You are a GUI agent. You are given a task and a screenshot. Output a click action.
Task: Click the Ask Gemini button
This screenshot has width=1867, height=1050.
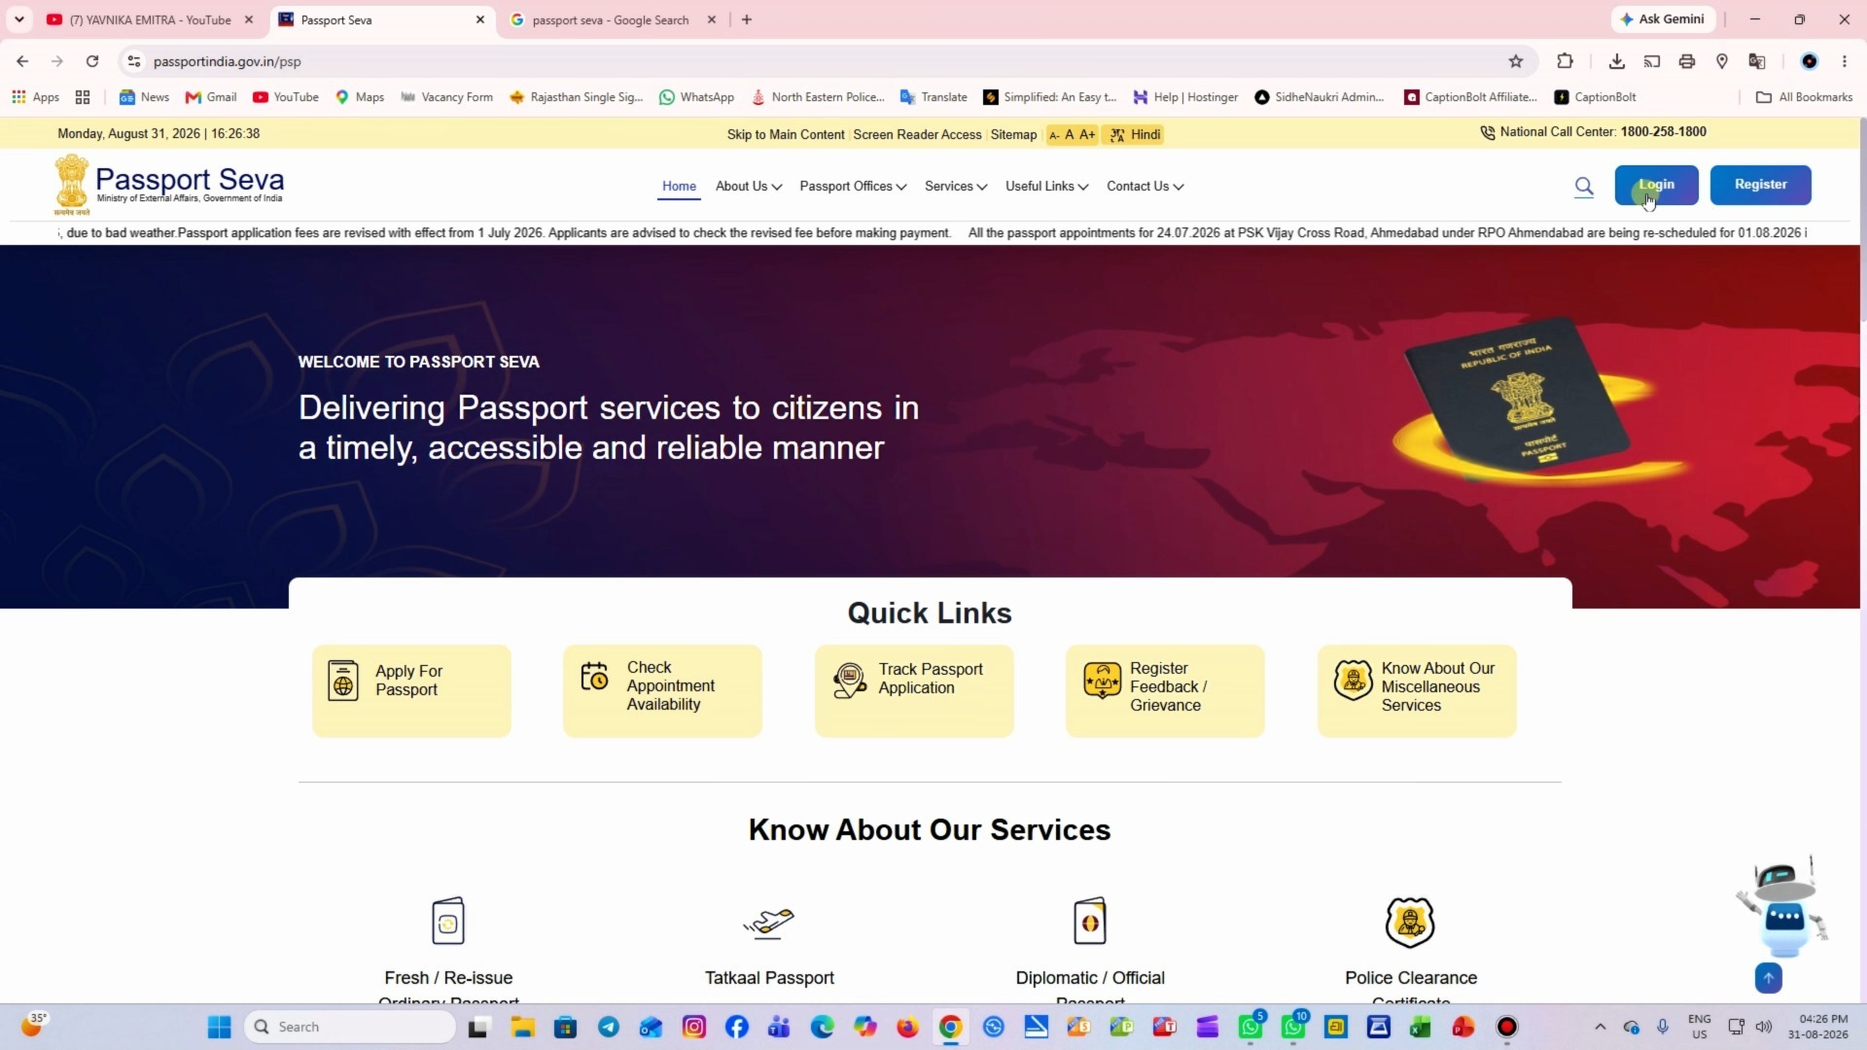click(1663, 19)
